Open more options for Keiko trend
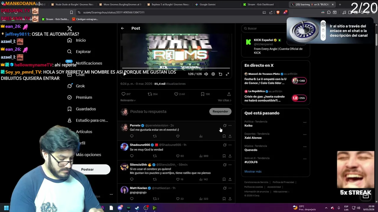Screen dimensions: 378x212 coord(305,122)
